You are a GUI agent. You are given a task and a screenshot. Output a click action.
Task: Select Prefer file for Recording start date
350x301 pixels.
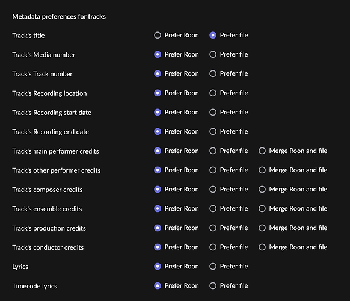(x=213, y=112)
